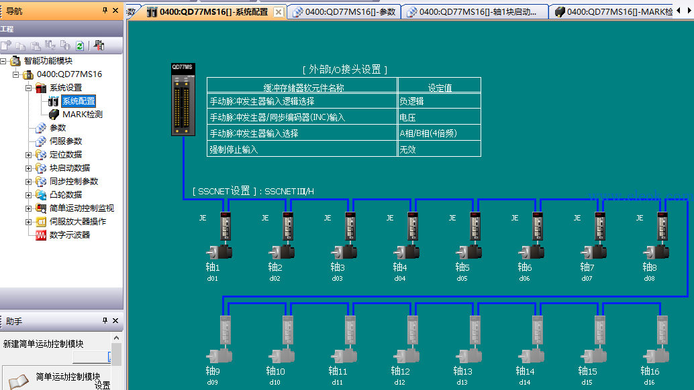Screen dimensions: 694x390
Task: Click the 轴1 servo motor image
Action: 219,252
